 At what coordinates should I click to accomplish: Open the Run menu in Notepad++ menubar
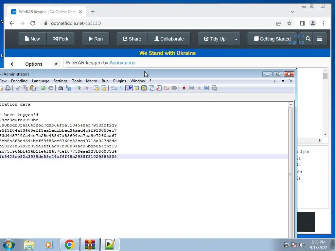pyautogui.click(x=105, y=81)
